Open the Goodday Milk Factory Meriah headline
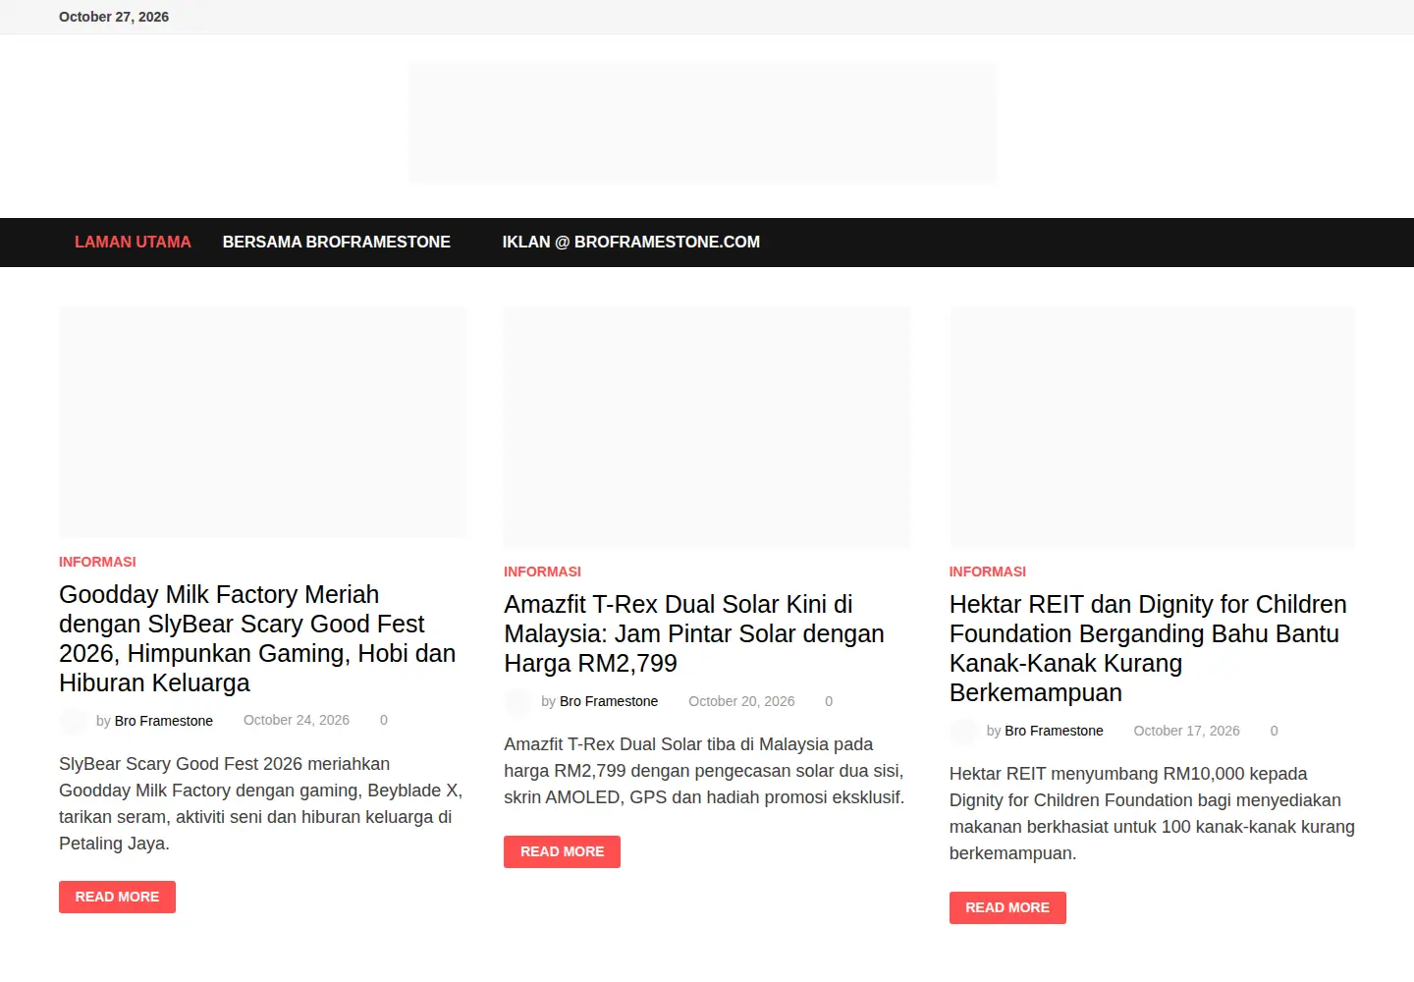1414x982 pixels. tap(257, 638)
